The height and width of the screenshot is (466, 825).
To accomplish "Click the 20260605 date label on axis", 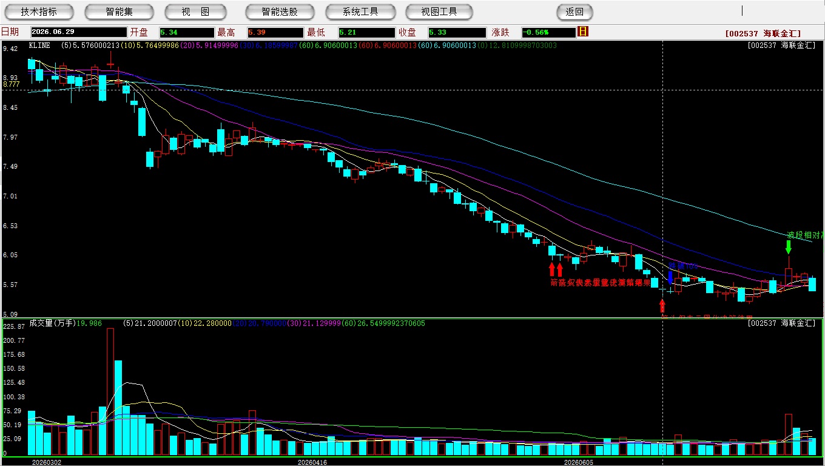I will [579, 462].
